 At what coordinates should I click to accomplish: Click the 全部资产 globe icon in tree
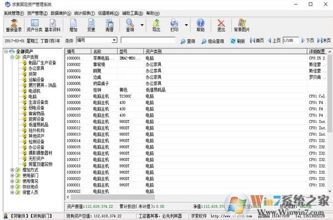12,51
